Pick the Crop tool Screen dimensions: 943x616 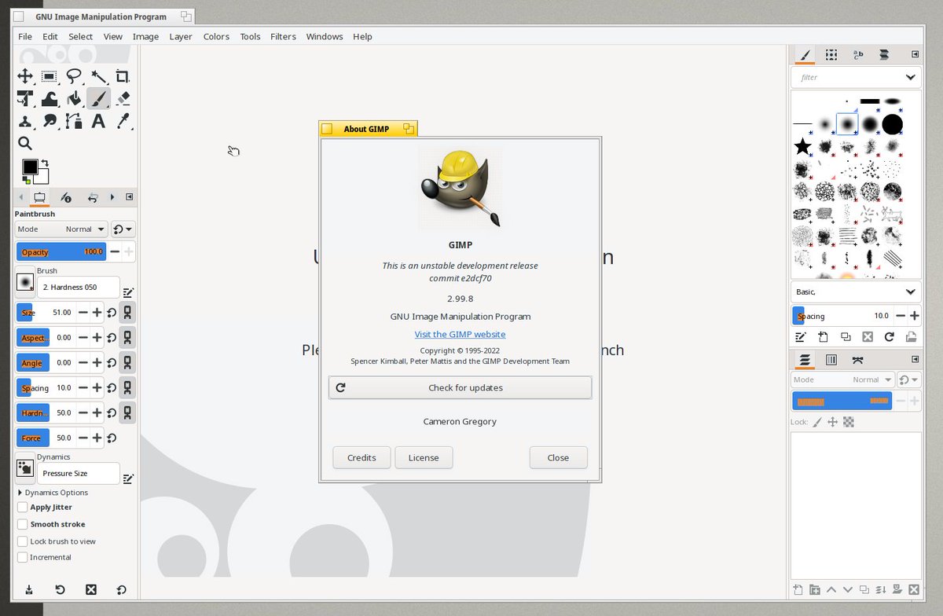[x=123, y=76]
